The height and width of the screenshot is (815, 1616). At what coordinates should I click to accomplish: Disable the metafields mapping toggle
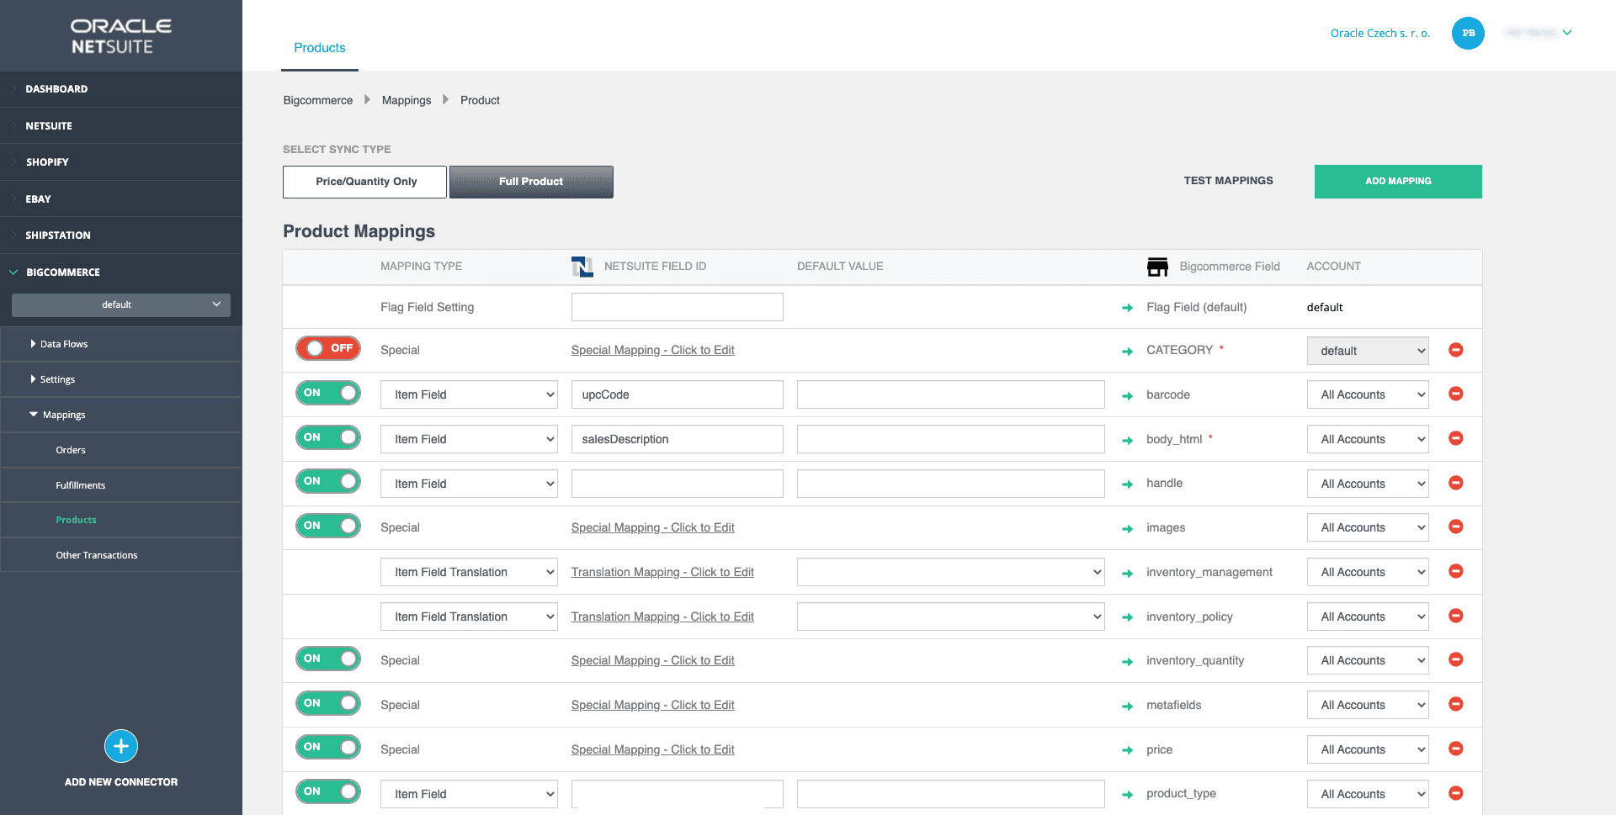328,703
